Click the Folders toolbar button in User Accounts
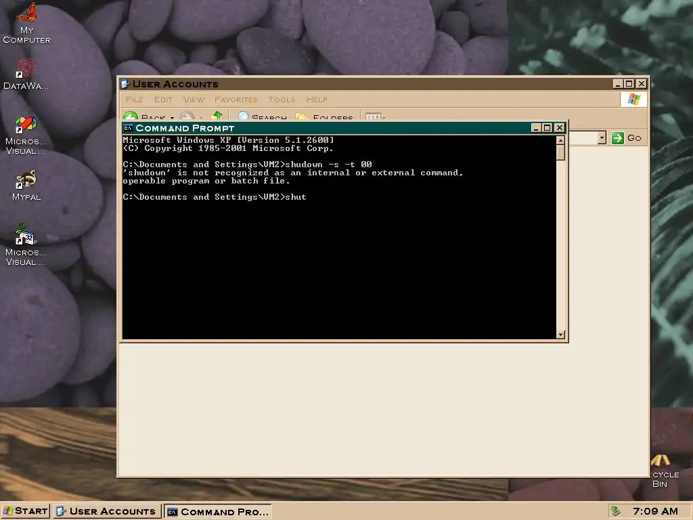The image size is (693, 520). (324, 116)
